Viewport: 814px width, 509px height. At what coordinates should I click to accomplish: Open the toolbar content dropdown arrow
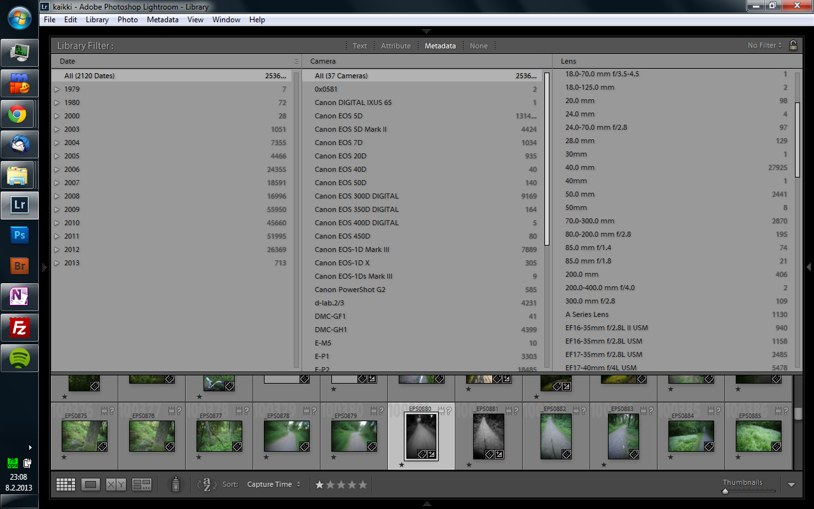point(791,485)
